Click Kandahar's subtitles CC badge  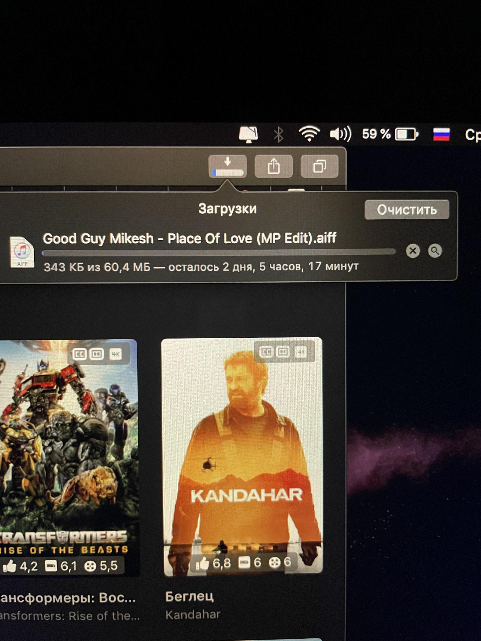(267, 352)
